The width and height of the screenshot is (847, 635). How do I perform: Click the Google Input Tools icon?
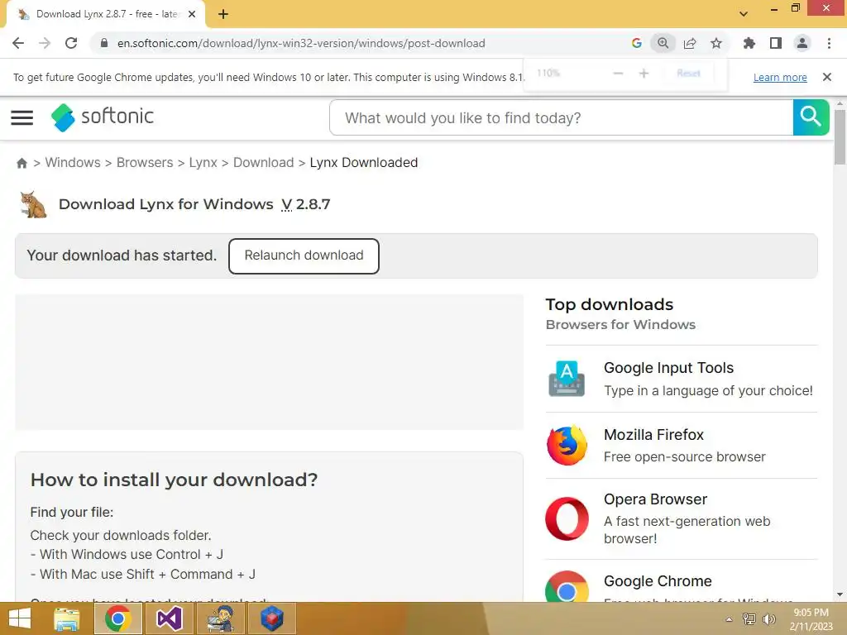[567, 379]
